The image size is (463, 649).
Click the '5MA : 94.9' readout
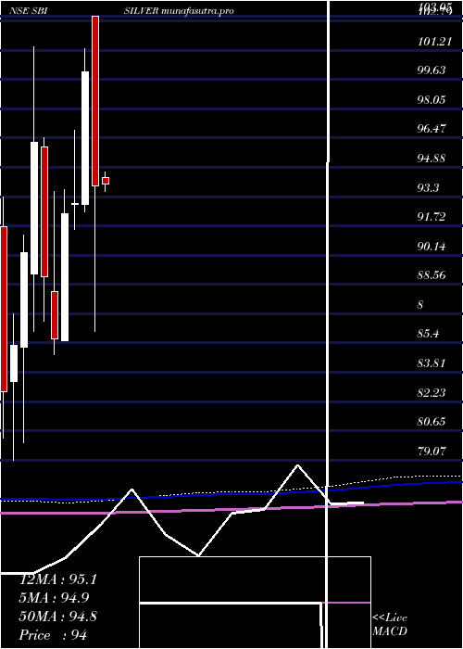point(54,598)
